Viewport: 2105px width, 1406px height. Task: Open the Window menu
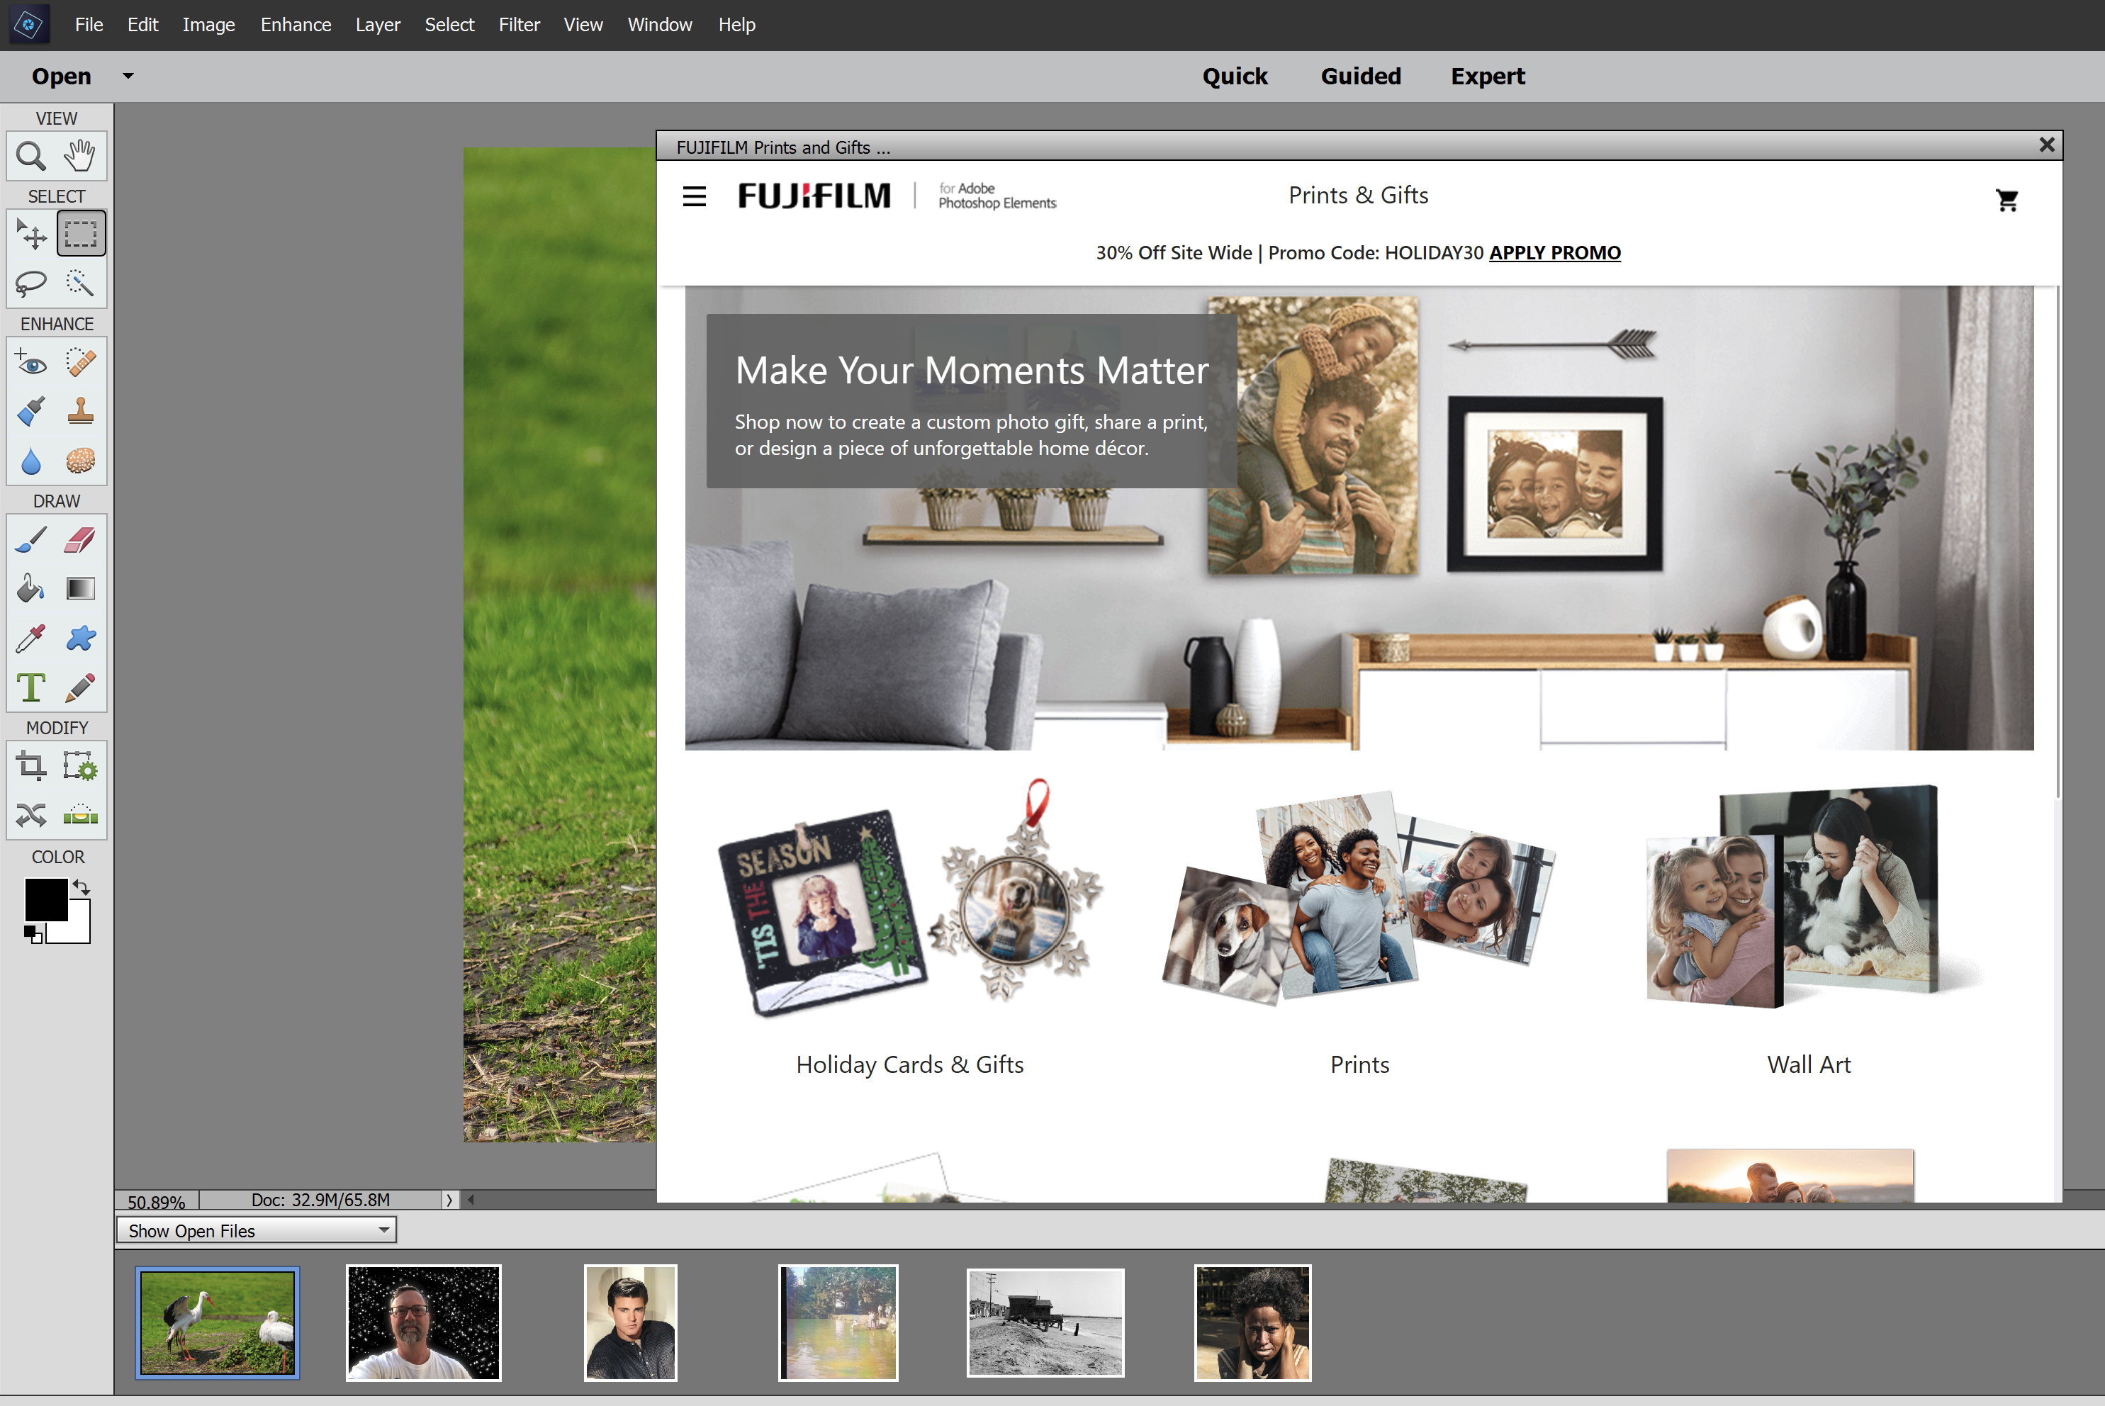click(x=660, y=24)
